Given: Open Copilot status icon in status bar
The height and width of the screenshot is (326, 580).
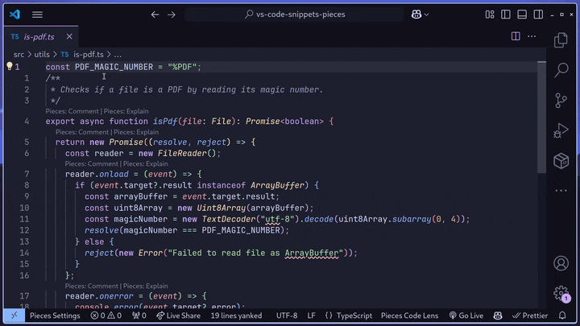Looking at the screenshot, I should [498, 316].
